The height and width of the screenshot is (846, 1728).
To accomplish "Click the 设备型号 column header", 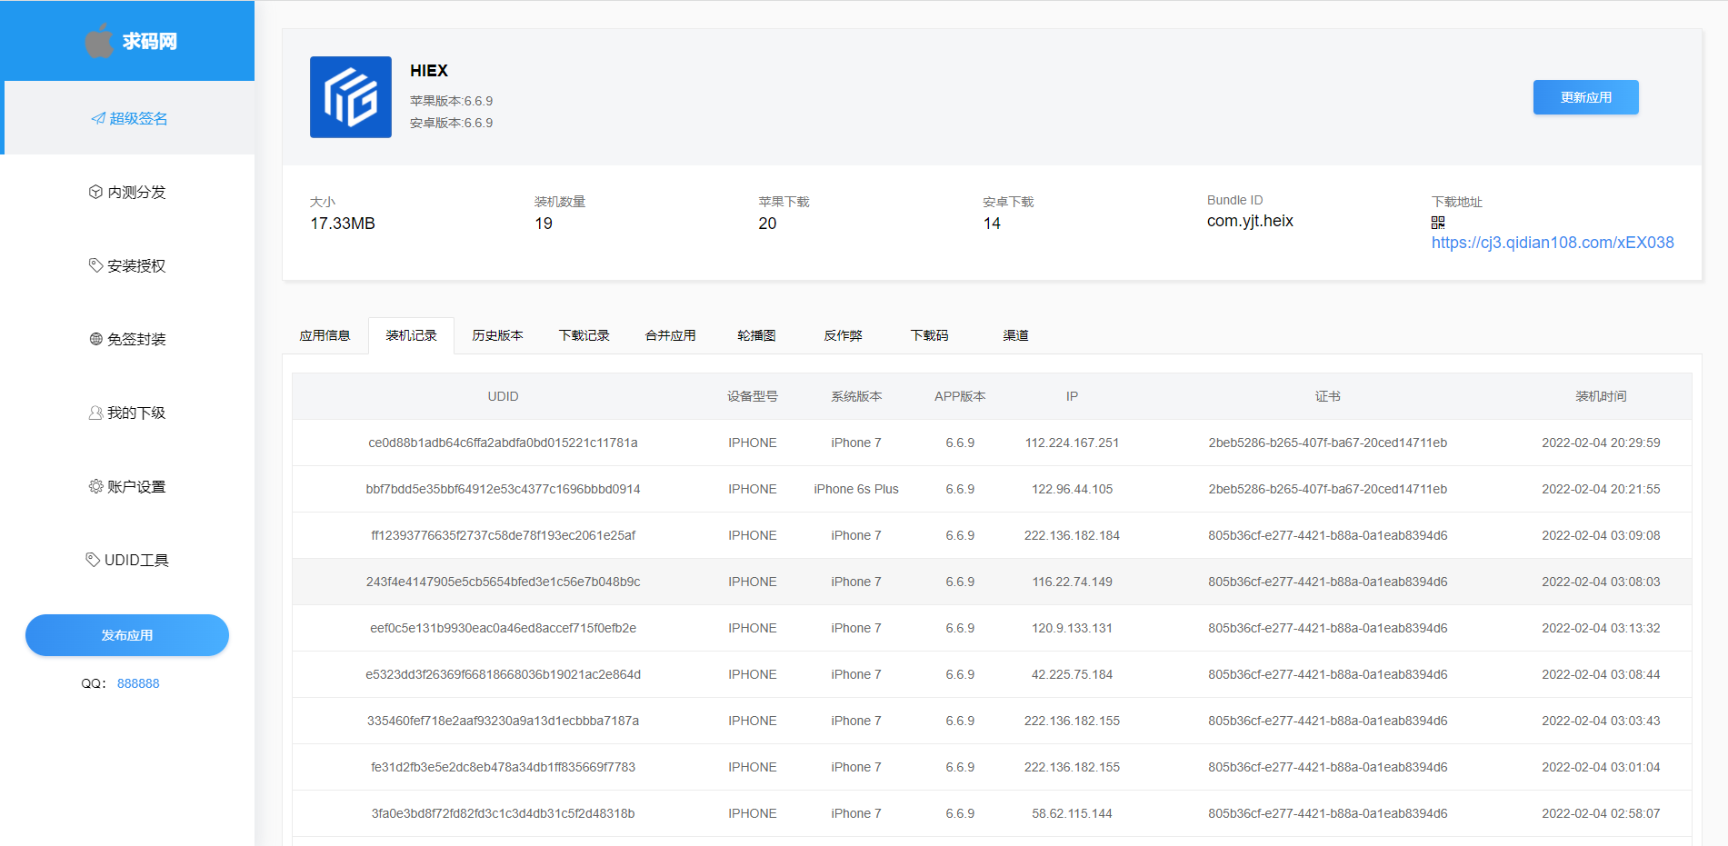I will point(753,396).
